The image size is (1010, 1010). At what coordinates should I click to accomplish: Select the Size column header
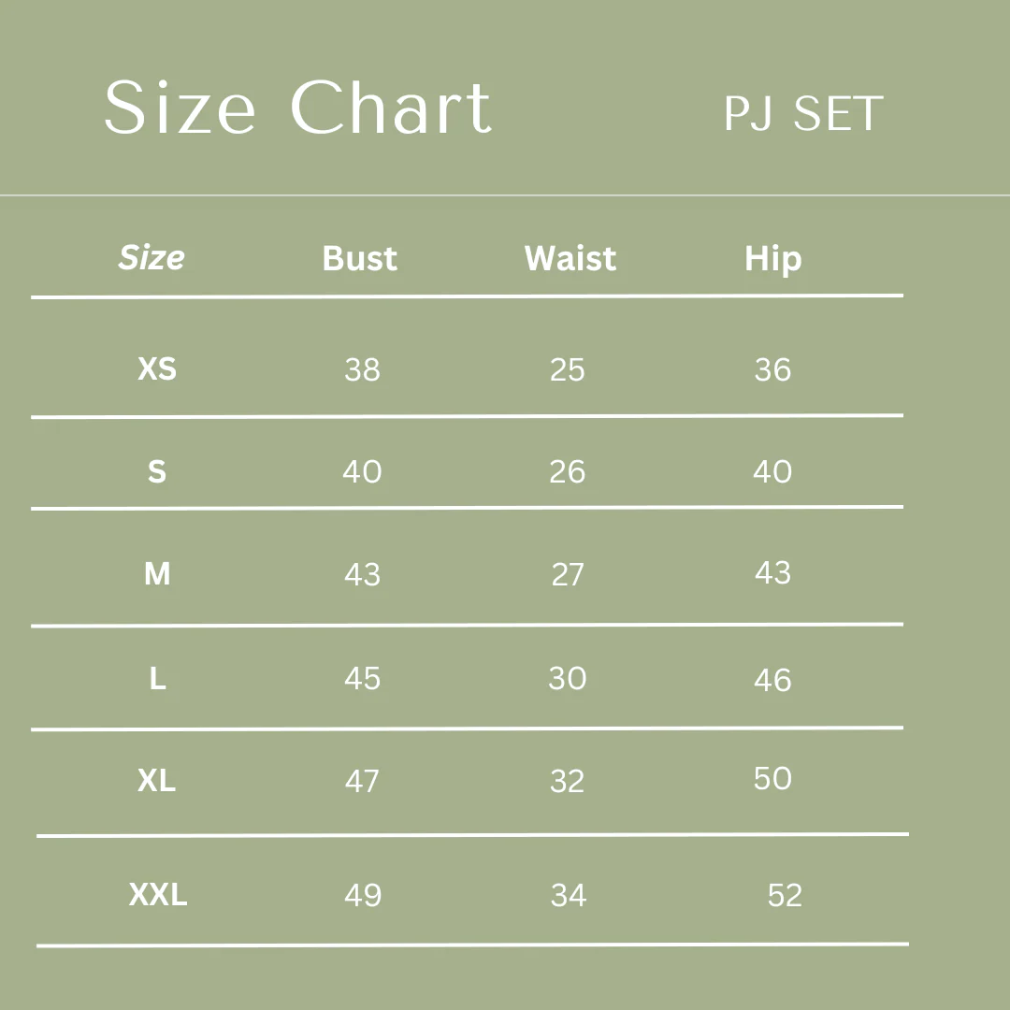(x=151, y=258)
